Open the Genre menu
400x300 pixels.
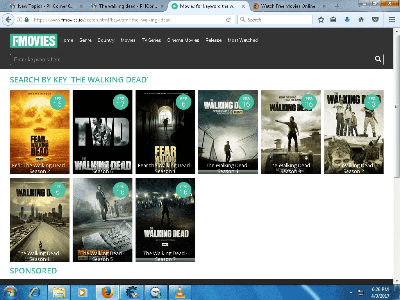click(86, 40)
